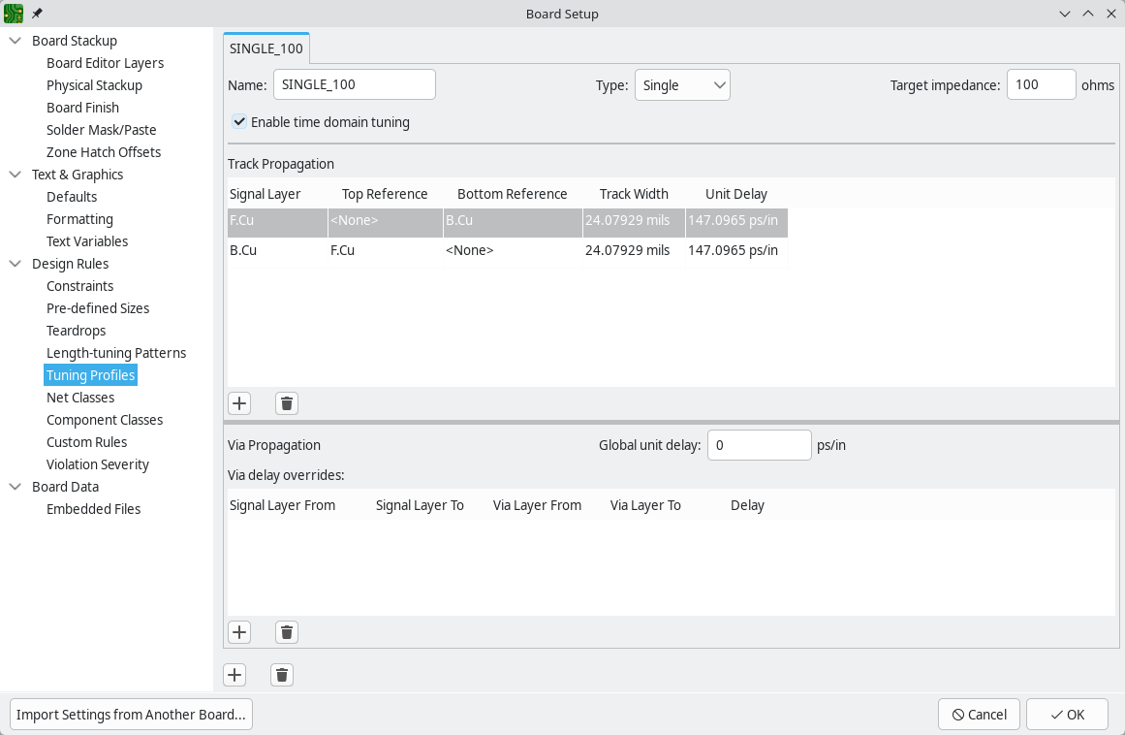This screenshot has width=1125, height=735.
Task: Open the Type dropdown set to Single
Action: (682, 85)
